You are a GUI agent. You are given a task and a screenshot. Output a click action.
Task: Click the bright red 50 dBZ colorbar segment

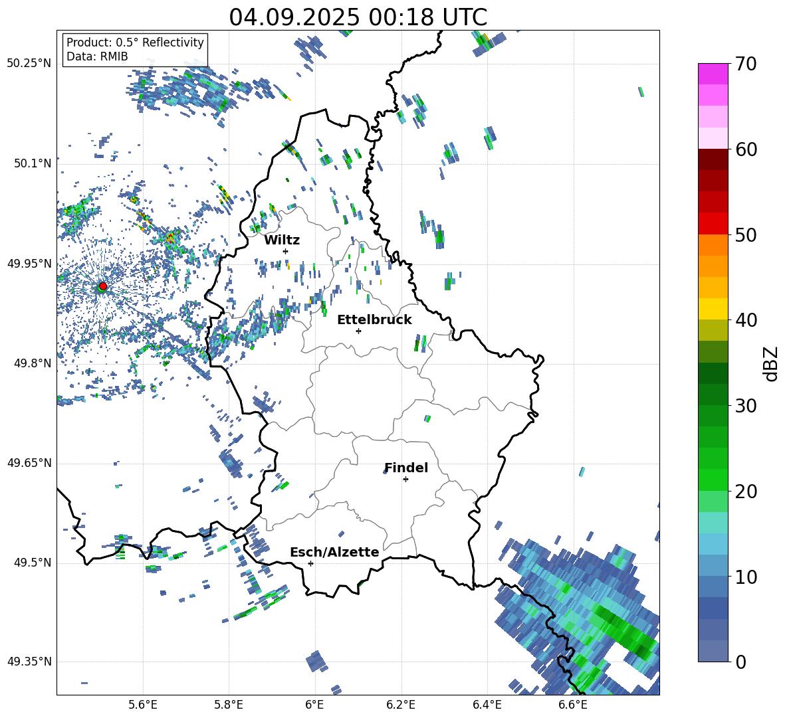click(713, 224)
